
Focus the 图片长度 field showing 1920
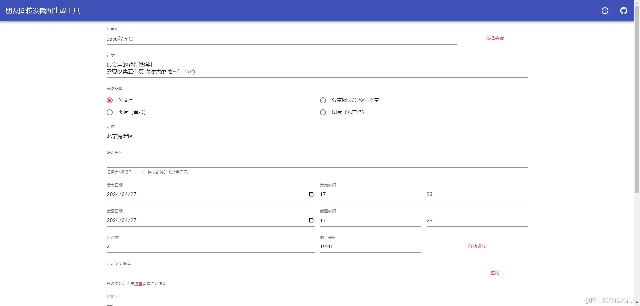click(370, 247)
